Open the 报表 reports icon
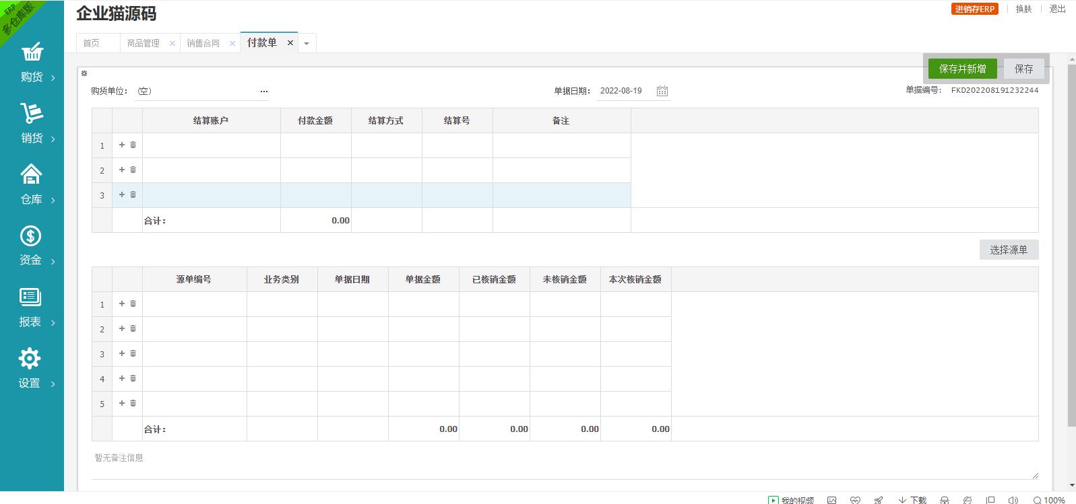The width and height of the screenshot is (1076, 504). coord(31,297)
